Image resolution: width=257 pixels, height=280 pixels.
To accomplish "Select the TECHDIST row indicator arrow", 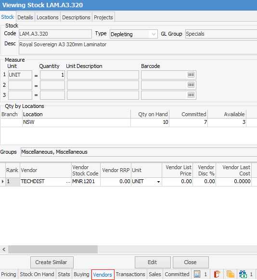I will [3, 182].
